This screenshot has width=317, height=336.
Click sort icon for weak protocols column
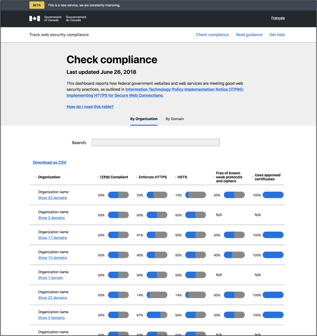tap(213, 177)
